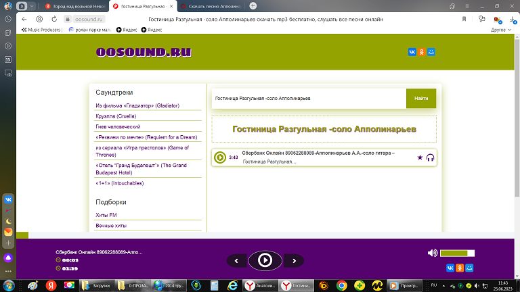Expand the Другое bookmarks folder
Screen dimensions: 520x292
click(501, 30)
